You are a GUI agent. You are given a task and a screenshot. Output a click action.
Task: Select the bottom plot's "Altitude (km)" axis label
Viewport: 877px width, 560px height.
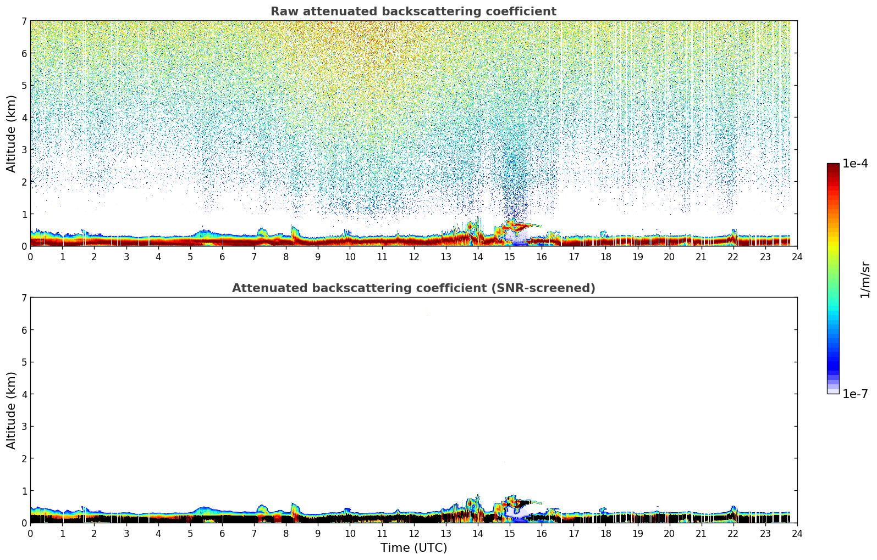(12, 410)
